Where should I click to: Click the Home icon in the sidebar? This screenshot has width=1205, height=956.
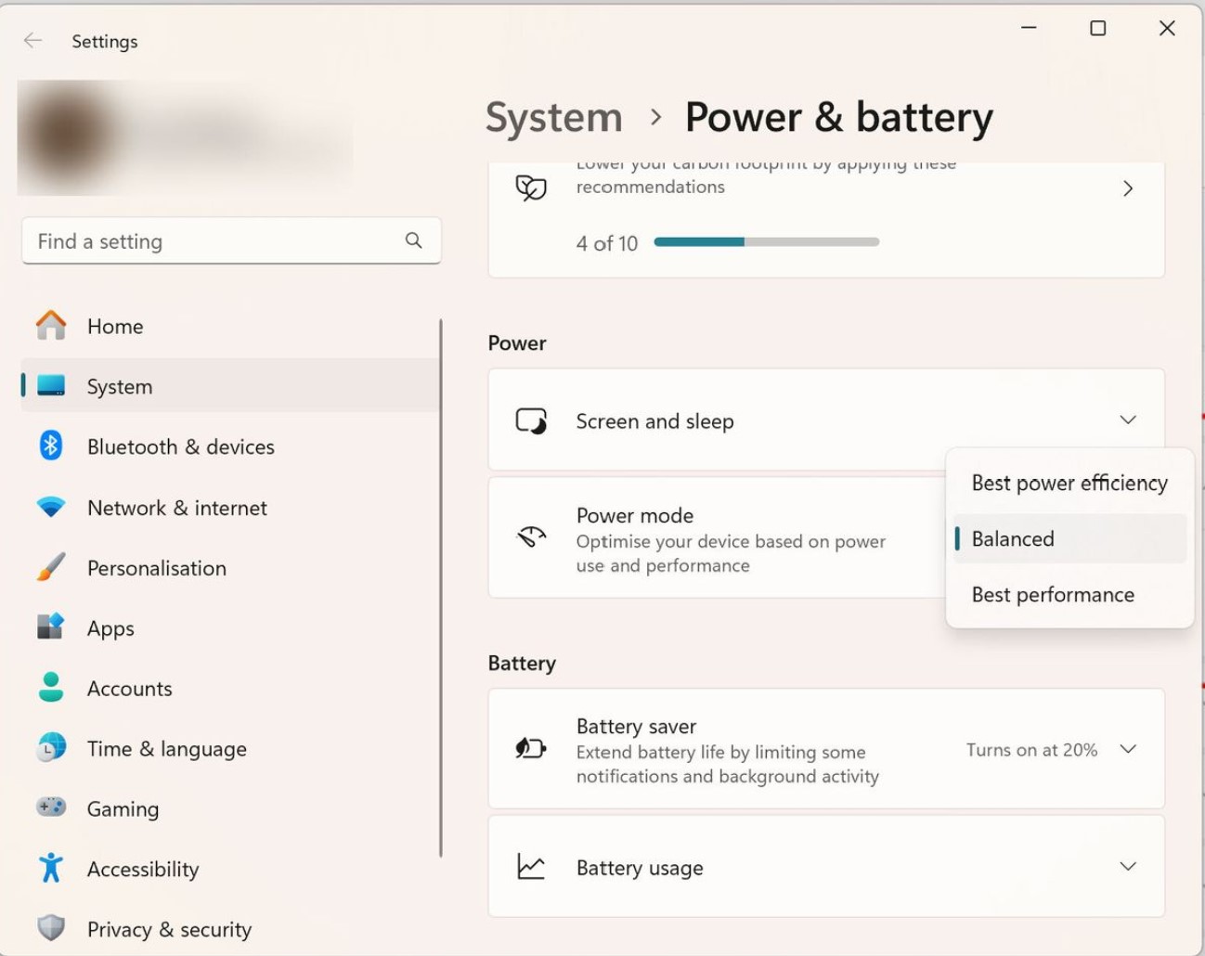pos(50,326)
